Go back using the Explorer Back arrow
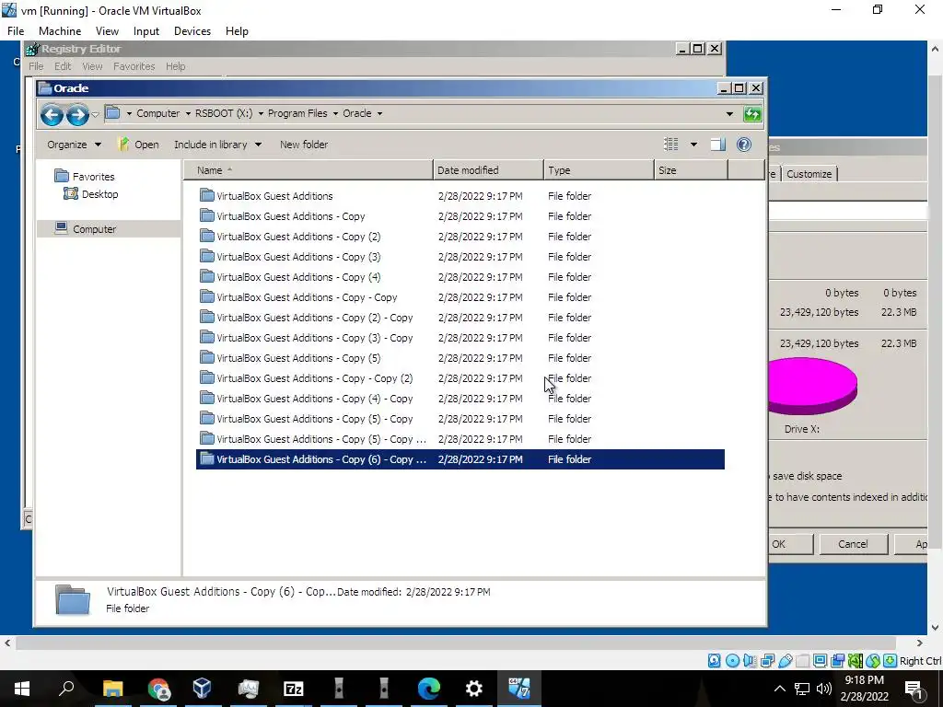Viewport: 943px width, 707px height. (52, 114)
